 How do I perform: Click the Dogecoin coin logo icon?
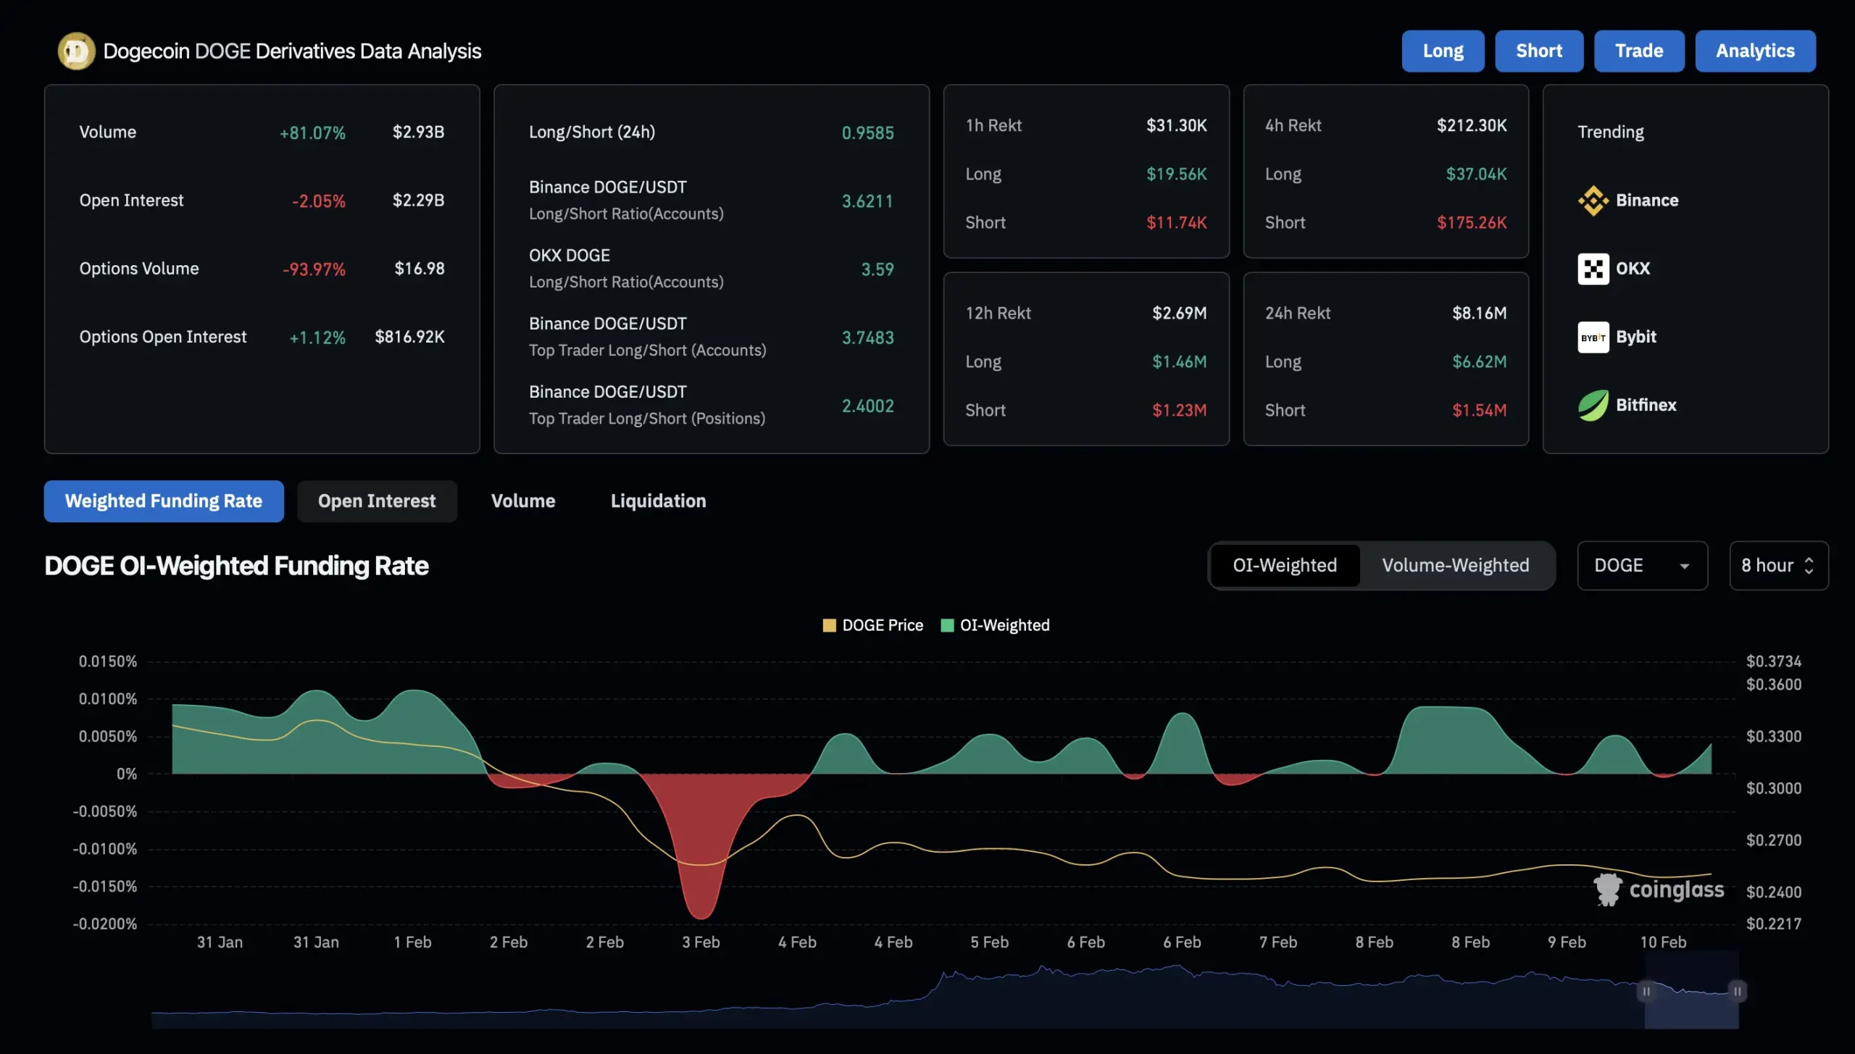pos(76,51)
